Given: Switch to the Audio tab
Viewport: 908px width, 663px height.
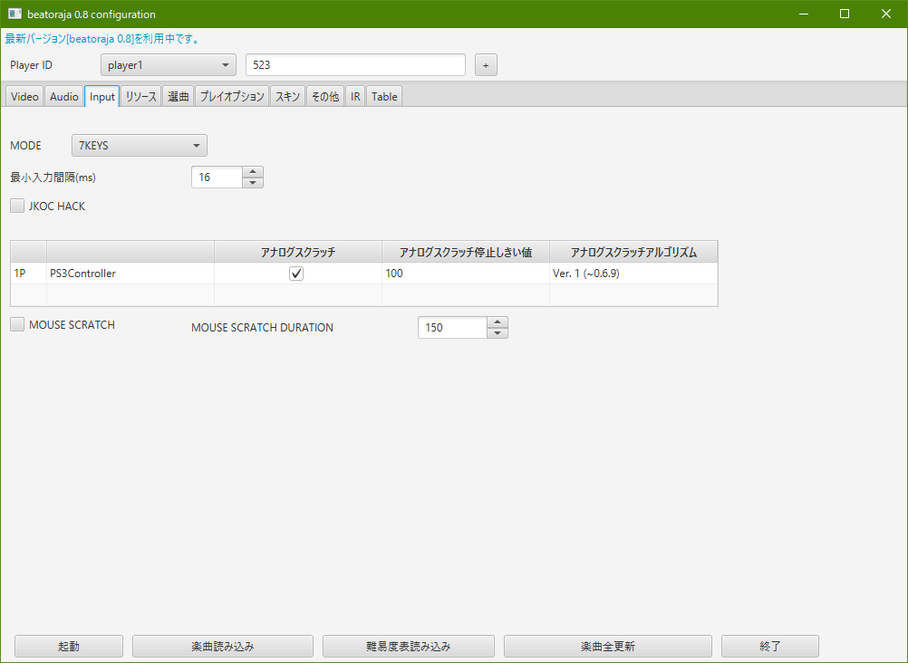Looking at the screenshot, I should (x=63, y=97).
